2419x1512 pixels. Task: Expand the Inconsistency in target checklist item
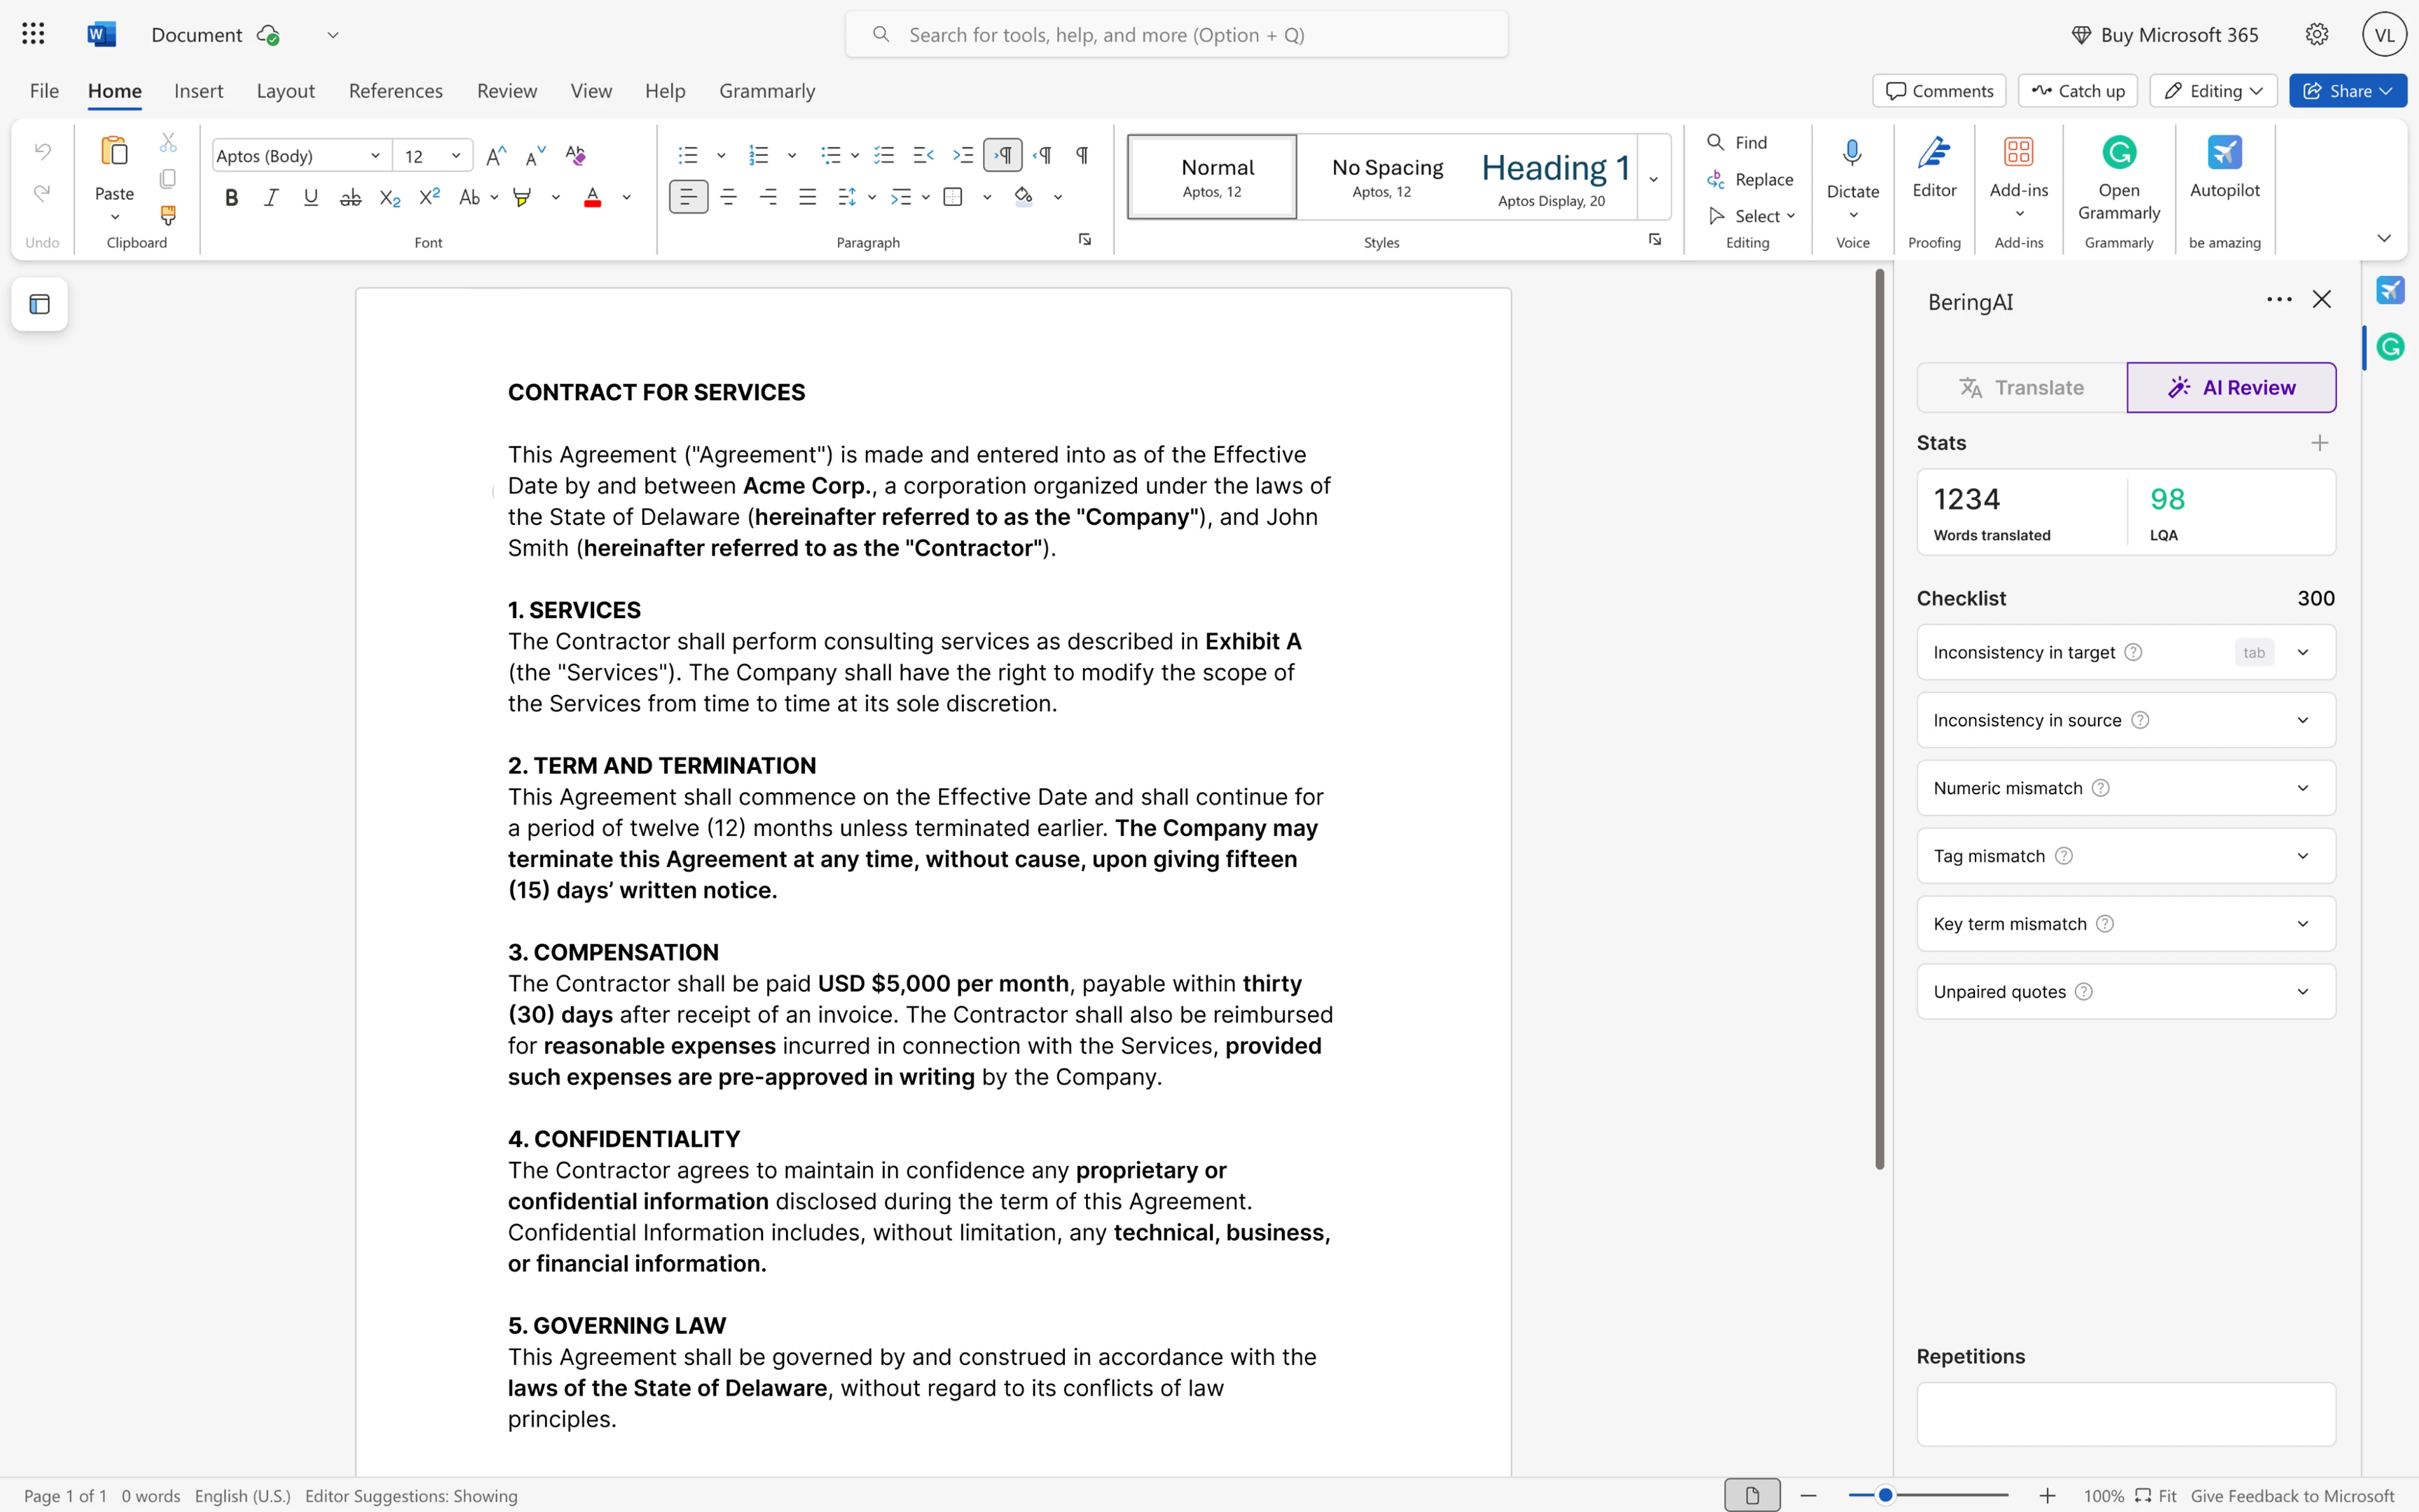click(x=2303, y=651)
